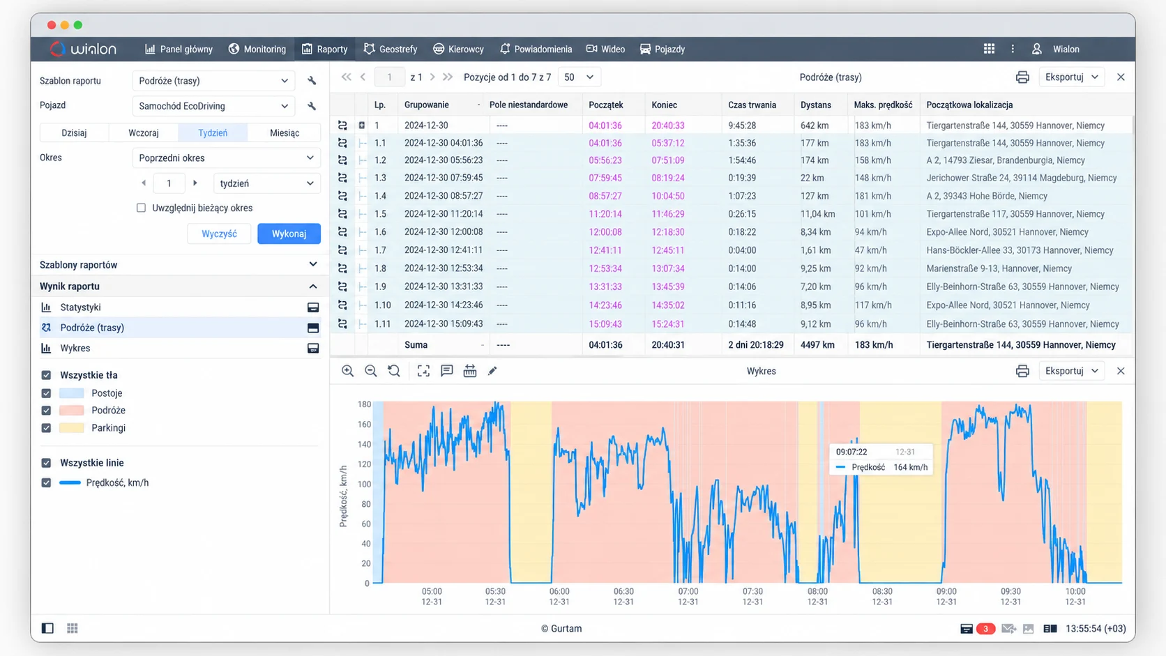Print the Podróże (trasy) table
Viewport: 1166px width, 656px height.
click(x=1022, y=77)
